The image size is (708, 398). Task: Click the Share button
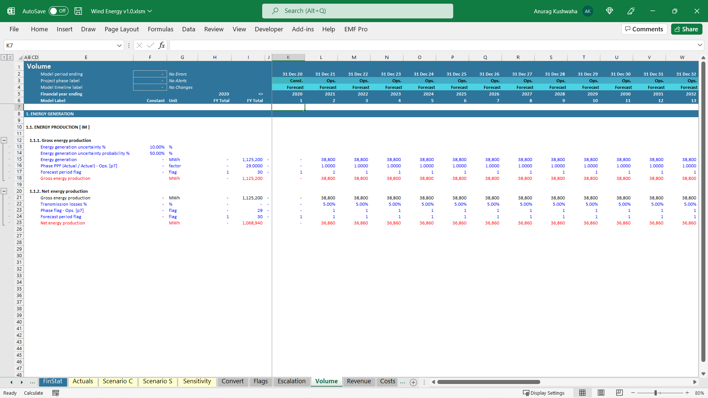[x=686, y=29]
